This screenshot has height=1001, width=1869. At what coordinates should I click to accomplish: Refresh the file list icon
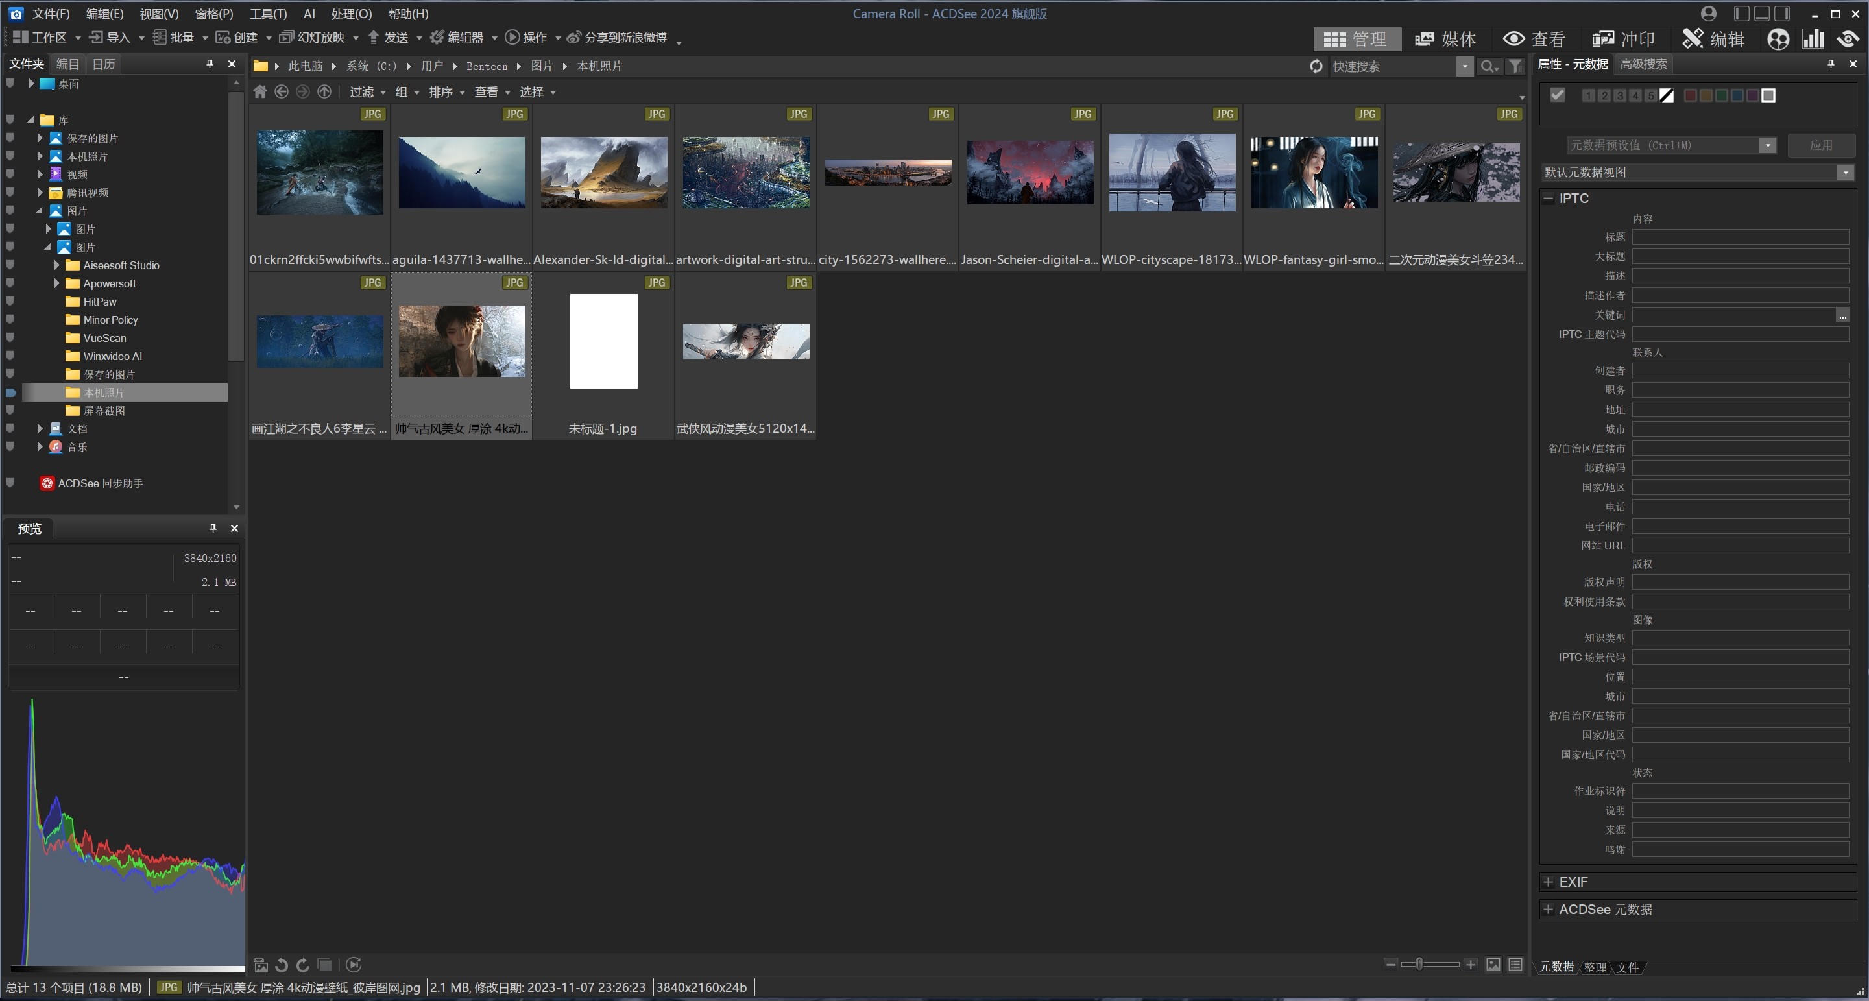tap(1316, 66)
